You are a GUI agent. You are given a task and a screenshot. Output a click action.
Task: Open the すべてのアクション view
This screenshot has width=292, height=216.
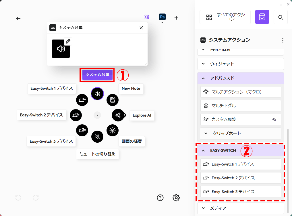(x=225, y=17)
